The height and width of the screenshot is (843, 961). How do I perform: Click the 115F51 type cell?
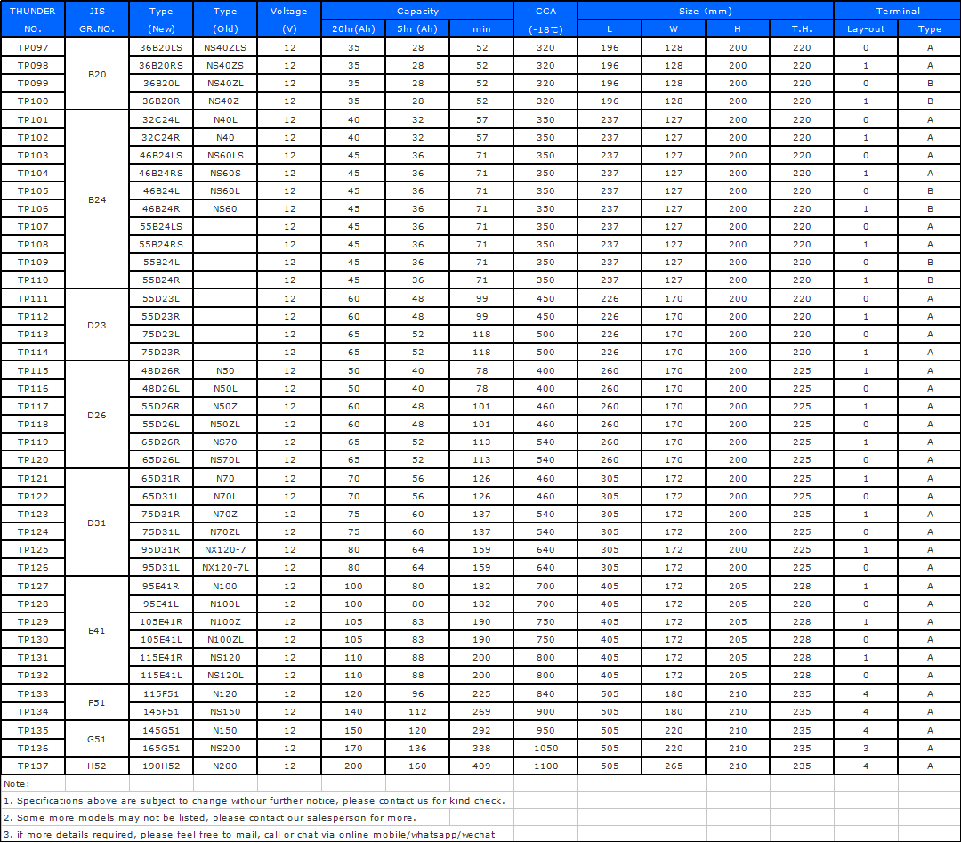161,694
